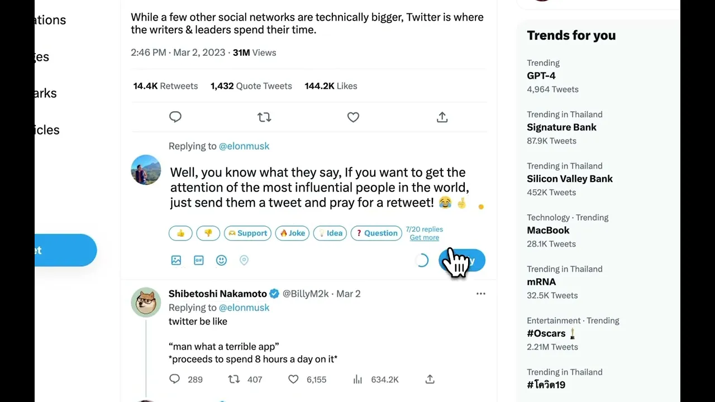The image size is (715, 402).
Task: Open the emoji picker in reply composer
Action: [221, 260]
